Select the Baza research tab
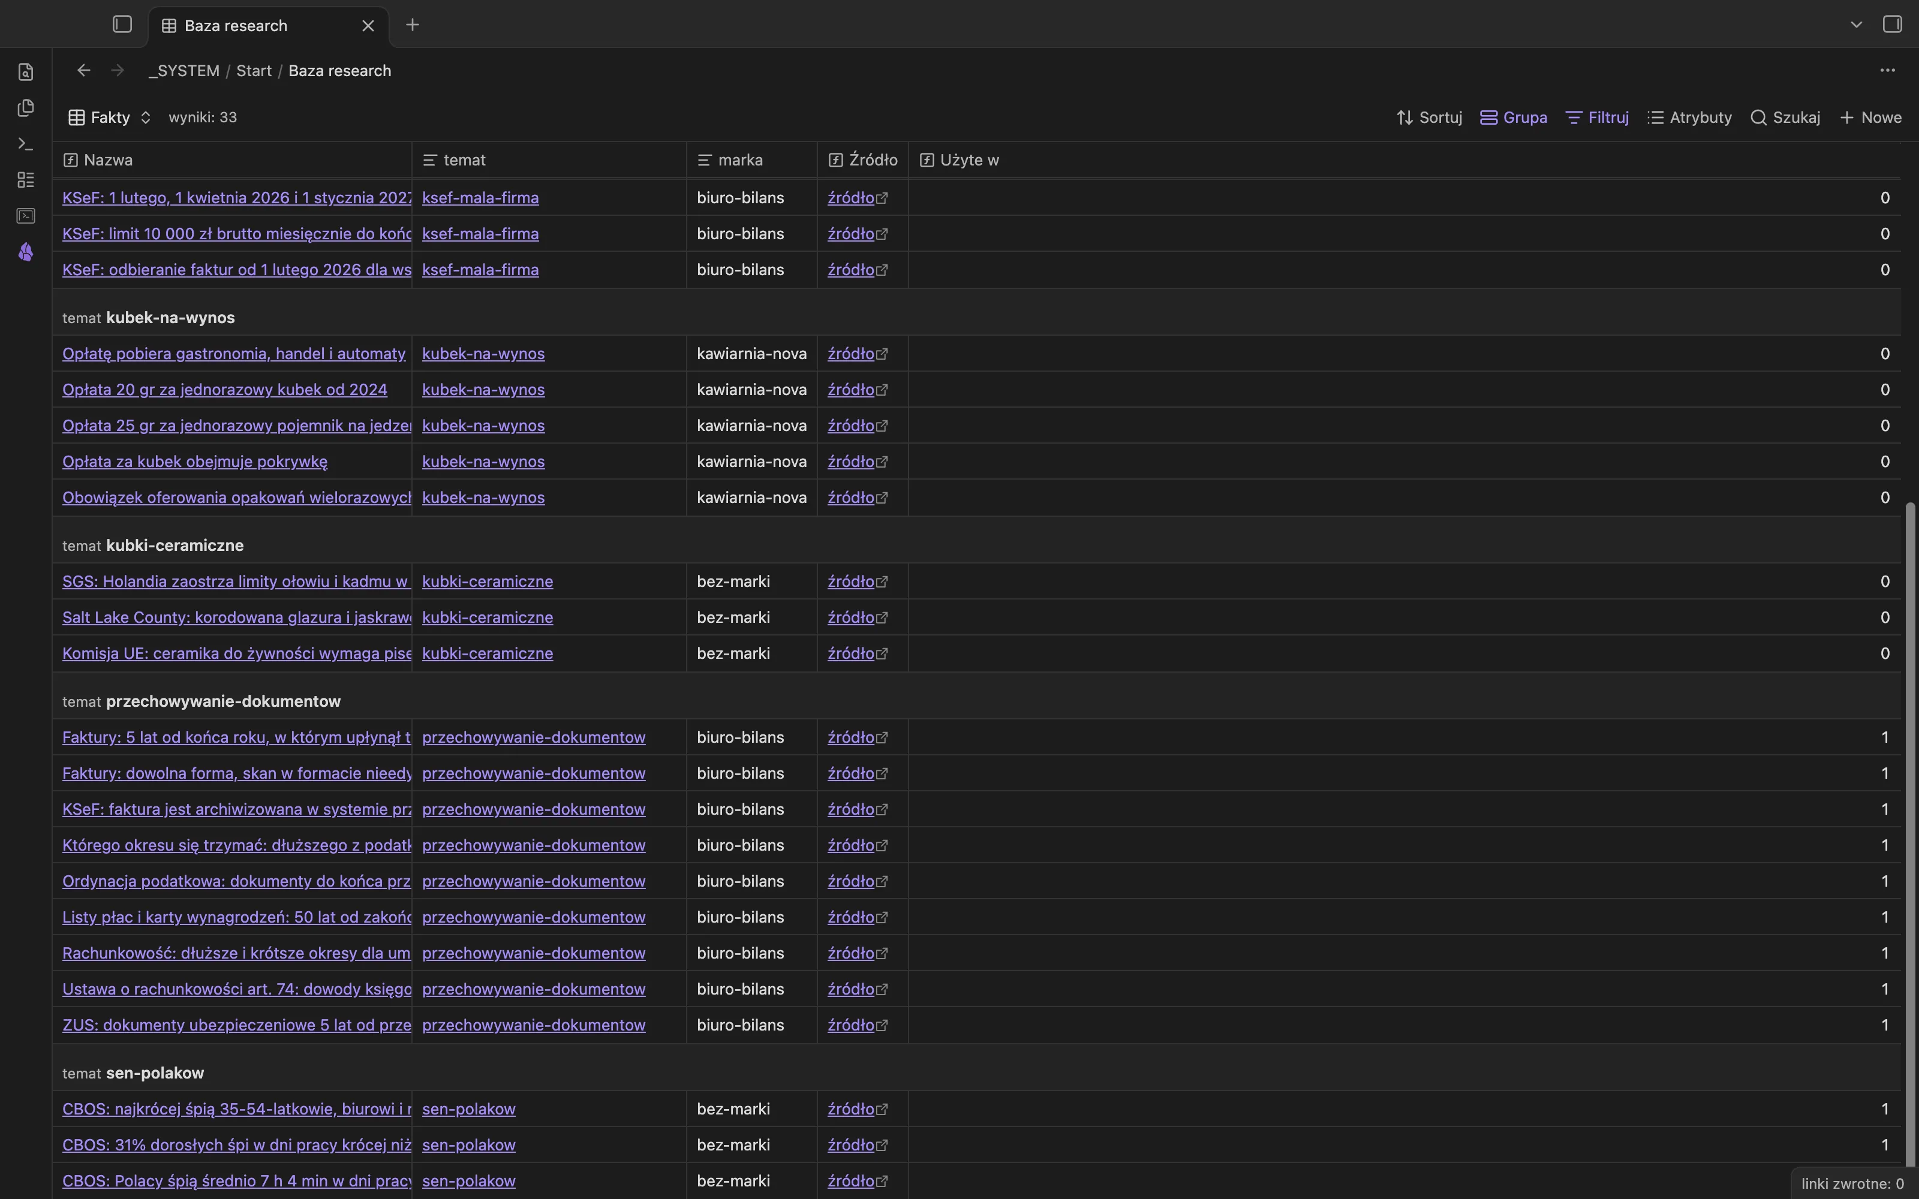1919x1199 pixels. coord(268,25)
